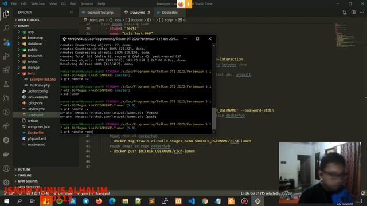Open the View menu

[53, 4]
